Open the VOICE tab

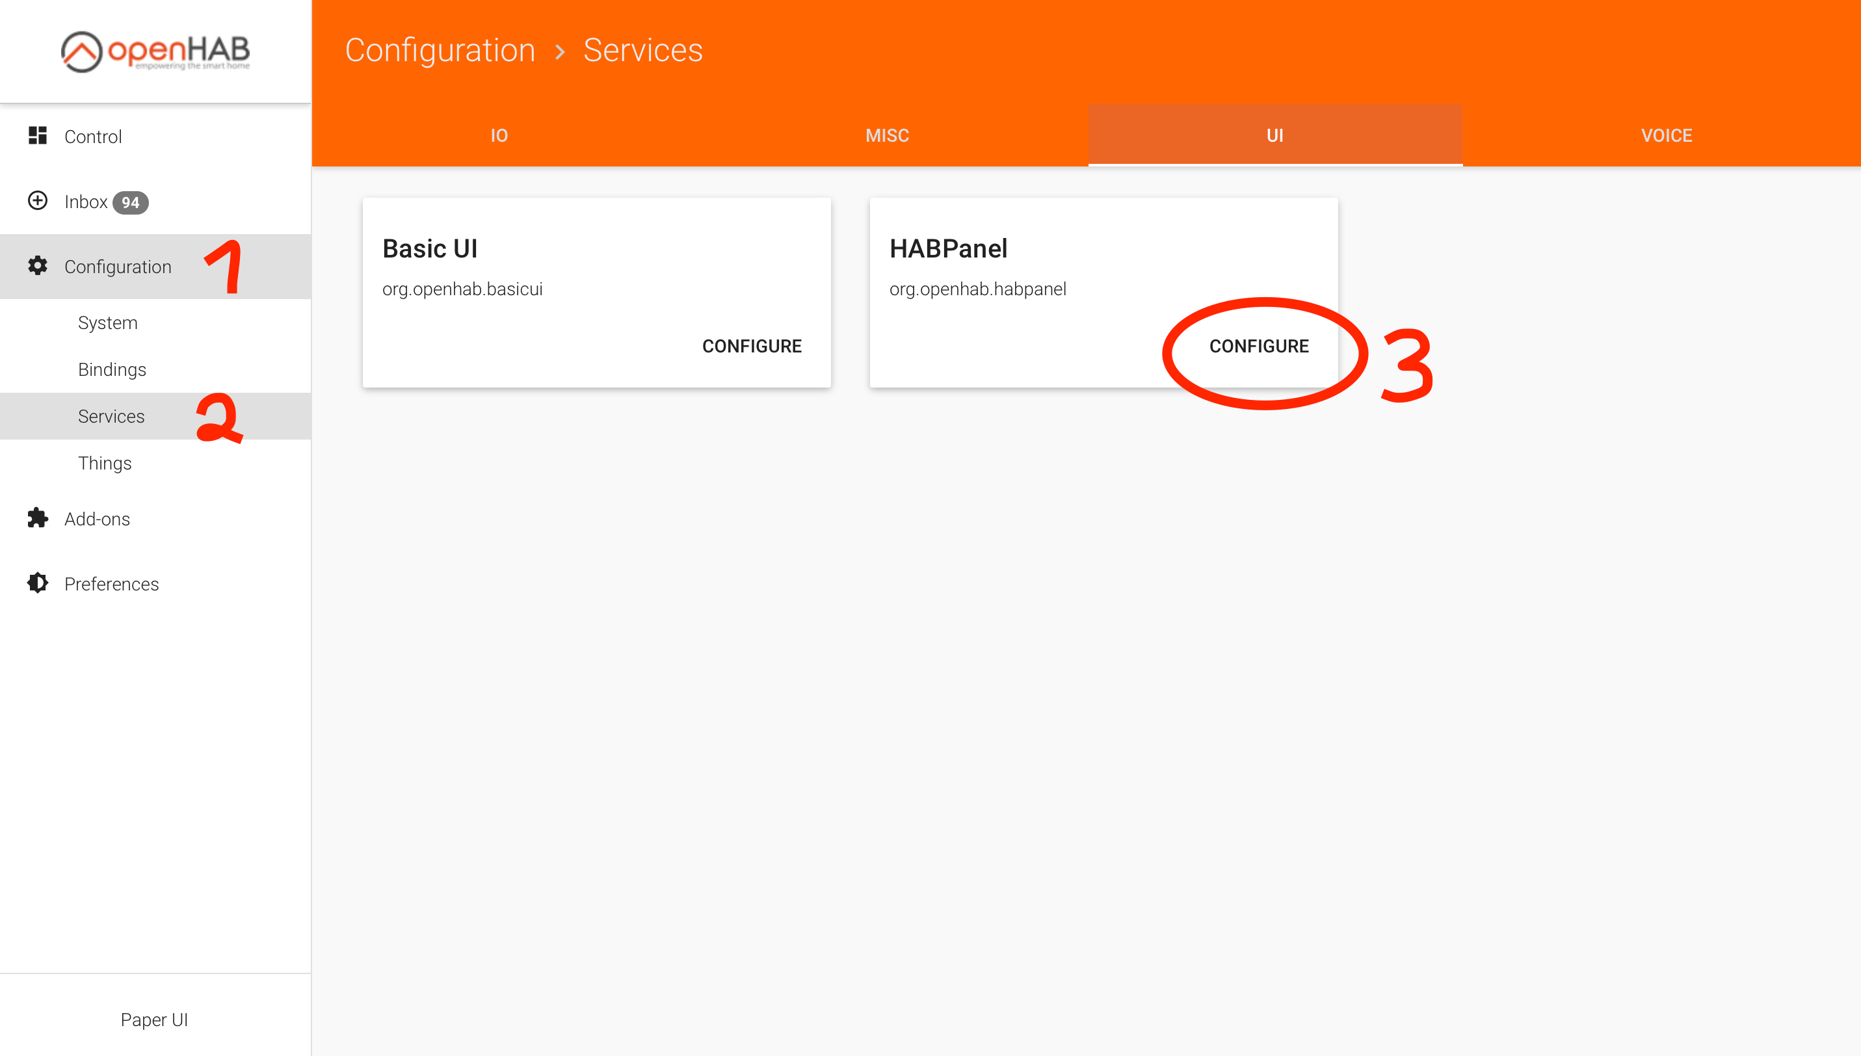coord(1666,136)
